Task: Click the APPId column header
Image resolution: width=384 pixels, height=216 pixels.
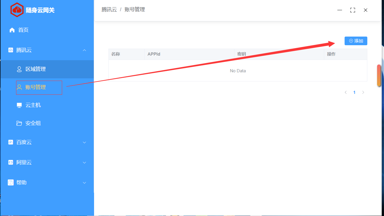Action: point(154,54)
